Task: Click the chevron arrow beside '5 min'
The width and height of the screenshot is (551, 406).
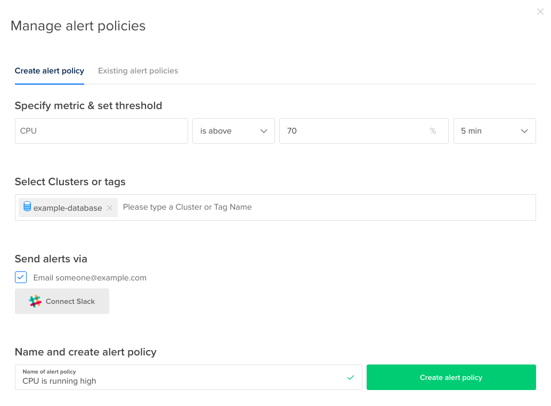Action: coord(524,131)
